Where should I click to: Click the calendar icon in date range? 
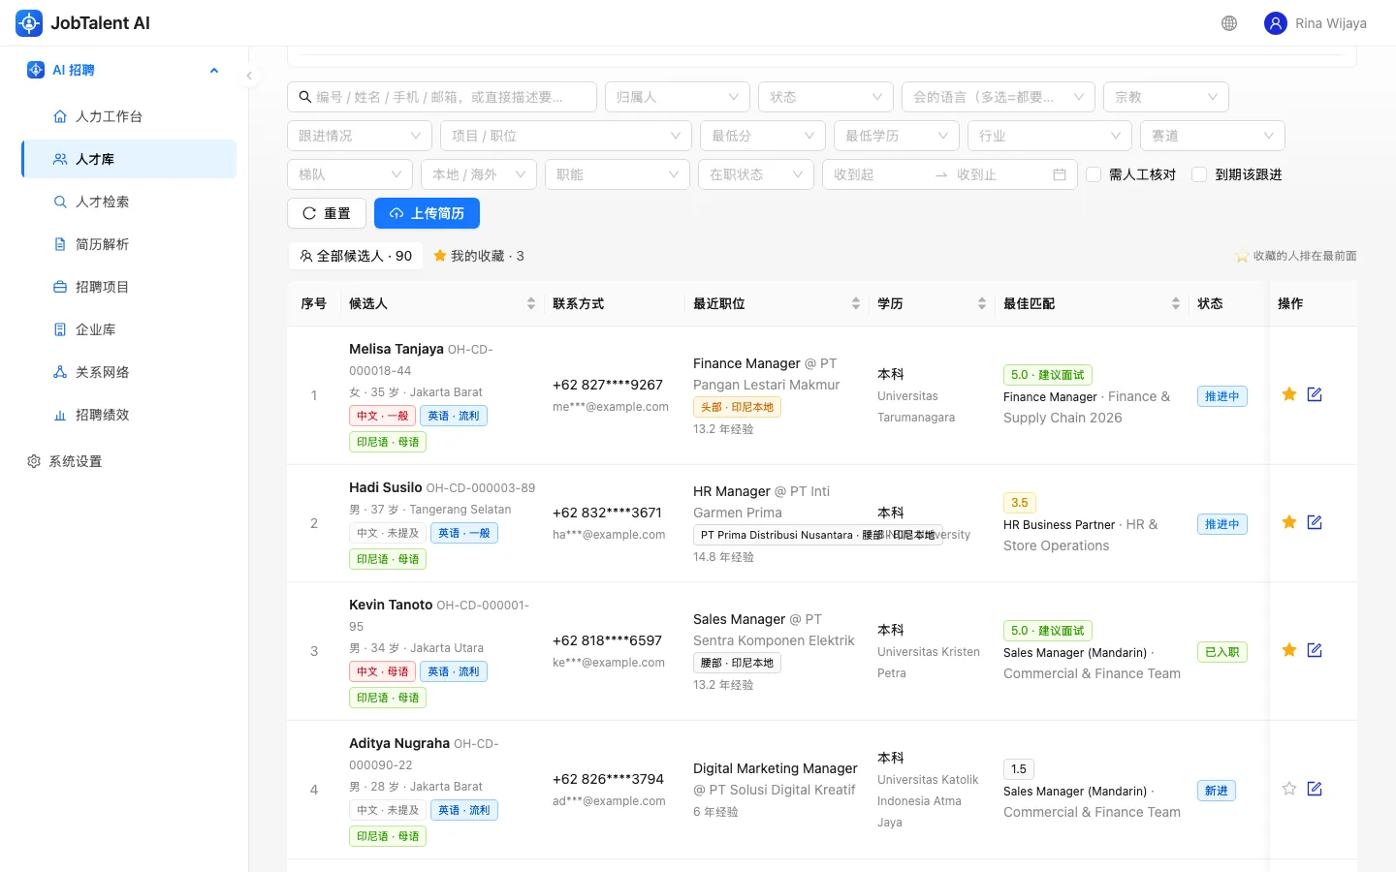(1060, 174)
